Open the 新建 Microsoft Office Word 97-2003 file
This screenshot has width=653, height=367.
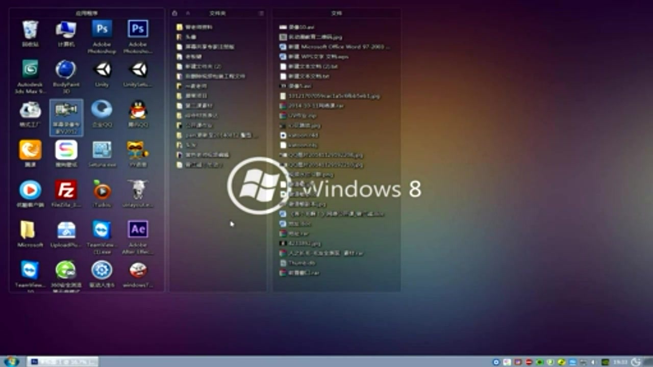pos(334,46)
